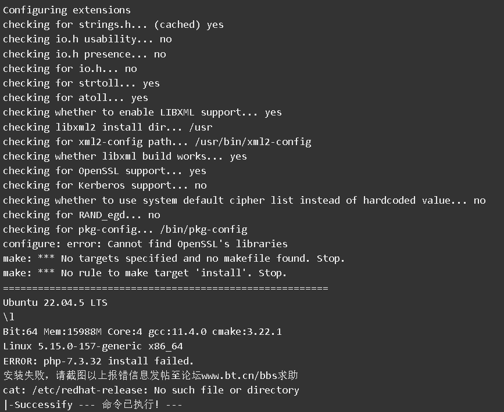Click the /bin/pkg-config path text
504x412 pixels.
pos(203,229)
